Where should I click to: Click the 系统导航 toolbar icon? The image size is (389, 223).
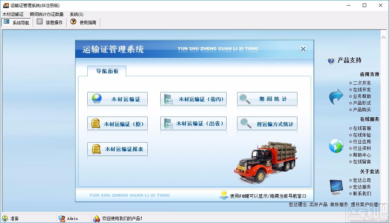click(16, 22)
